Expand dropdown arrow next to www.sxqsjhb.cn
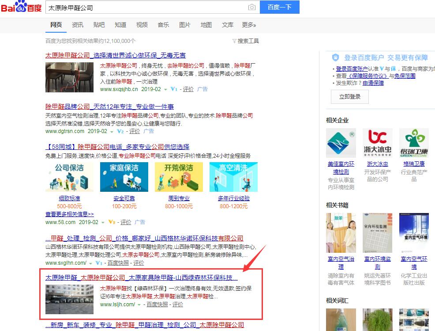435x331 pixels. 165,89
